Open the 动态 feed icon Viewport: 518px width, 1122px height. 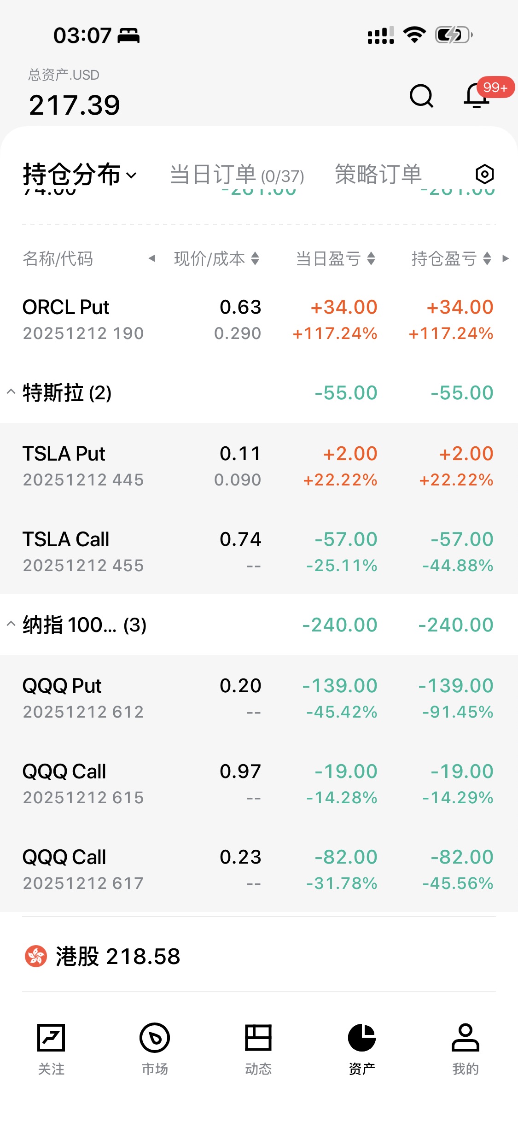tap(258, 1038)
